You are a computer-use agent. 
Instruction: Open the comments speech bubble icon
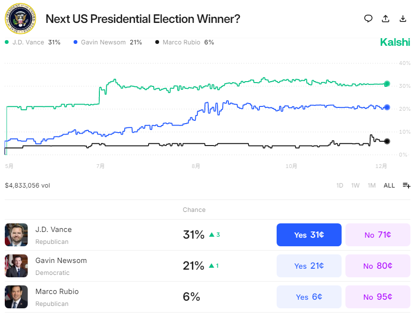[x=368, y=19]
